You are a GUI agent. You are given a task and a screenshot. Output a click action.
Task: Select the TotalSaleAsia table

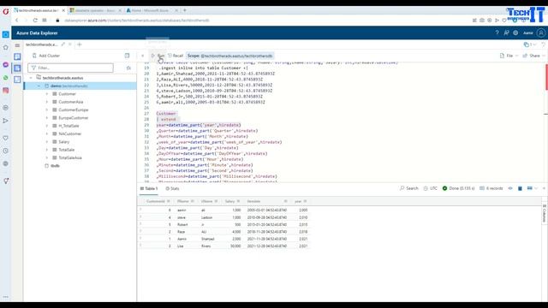point(70,157)
